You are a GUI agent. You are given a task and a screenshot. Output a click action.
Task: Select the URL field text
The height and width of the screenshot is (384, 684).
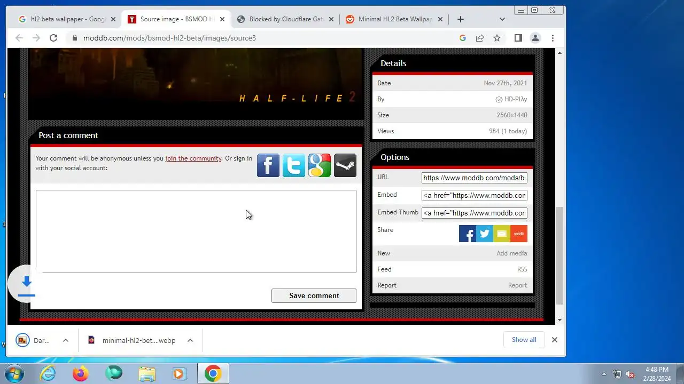point(475,178)
